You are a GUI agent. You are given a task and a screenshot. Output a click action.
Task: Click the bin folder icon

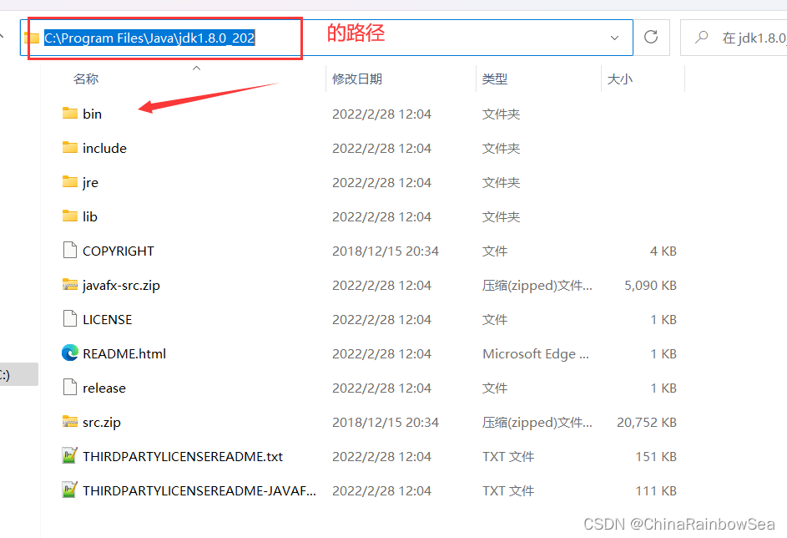click(70, 113)
